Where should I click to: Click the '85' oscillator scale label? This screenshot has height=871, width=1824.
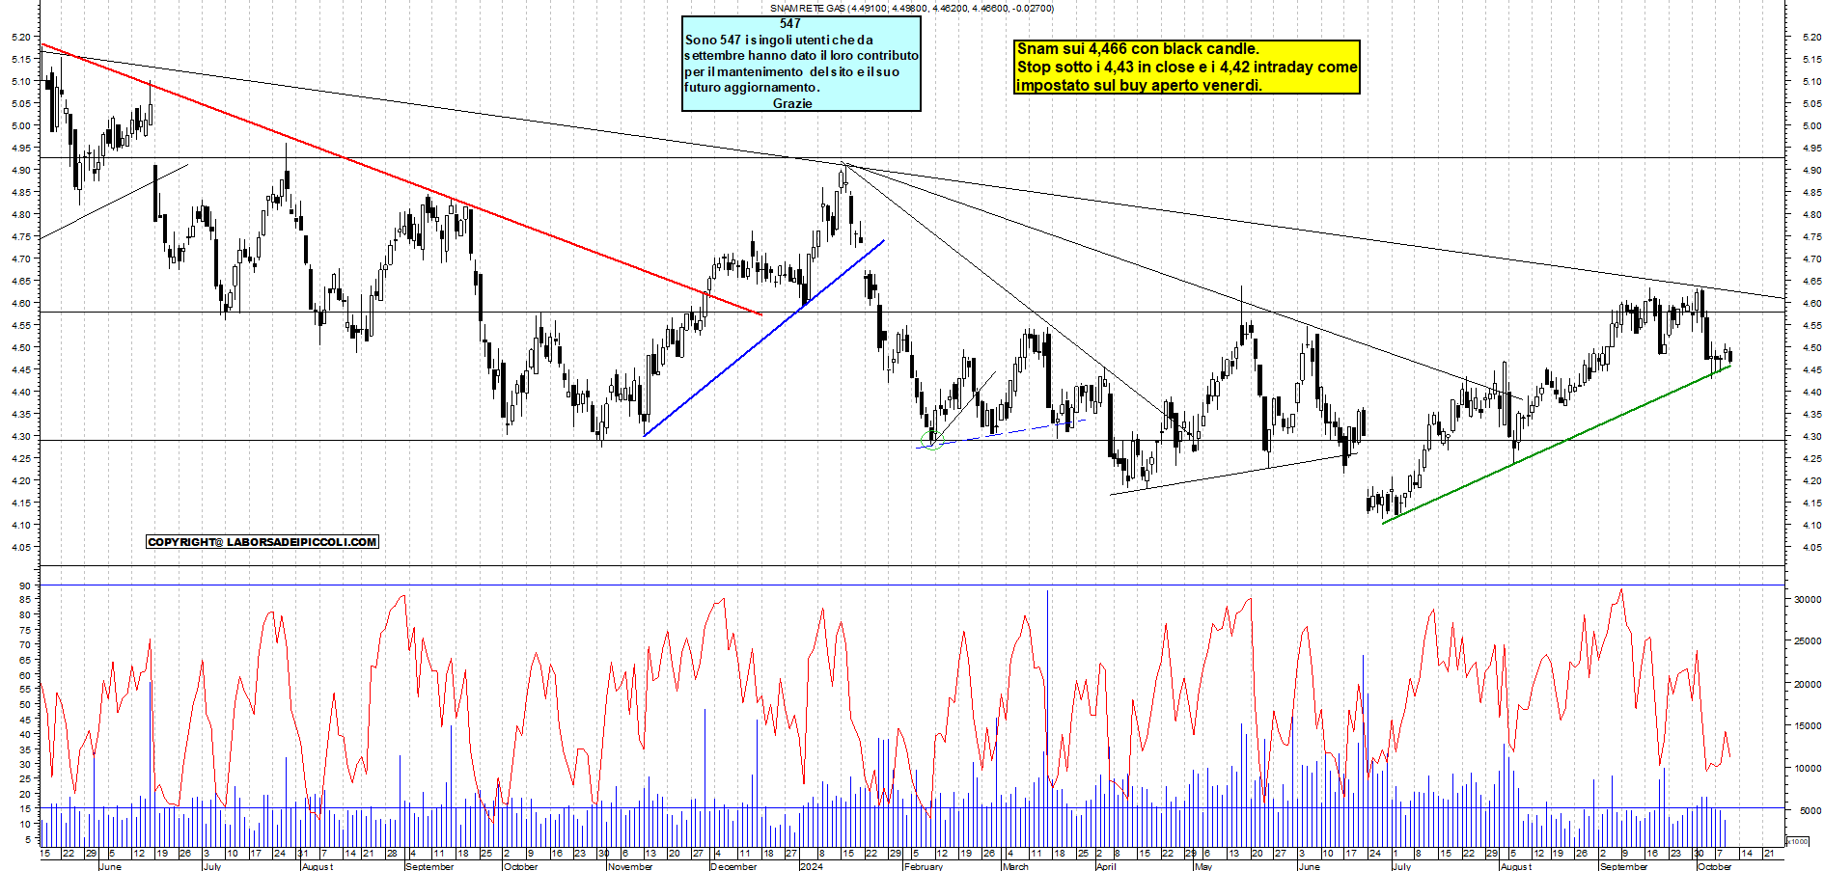coord(24,600)
